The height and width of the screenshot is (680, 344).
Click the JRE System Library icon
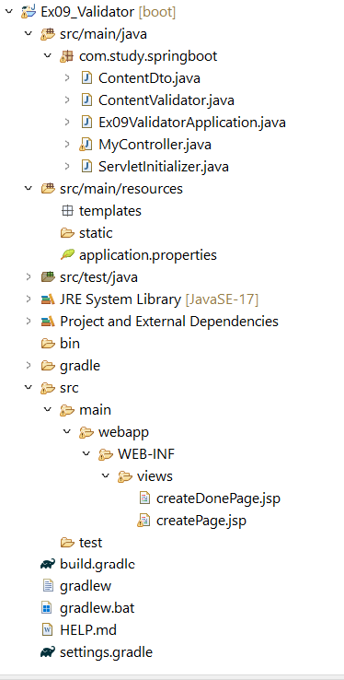click(48, 299)
